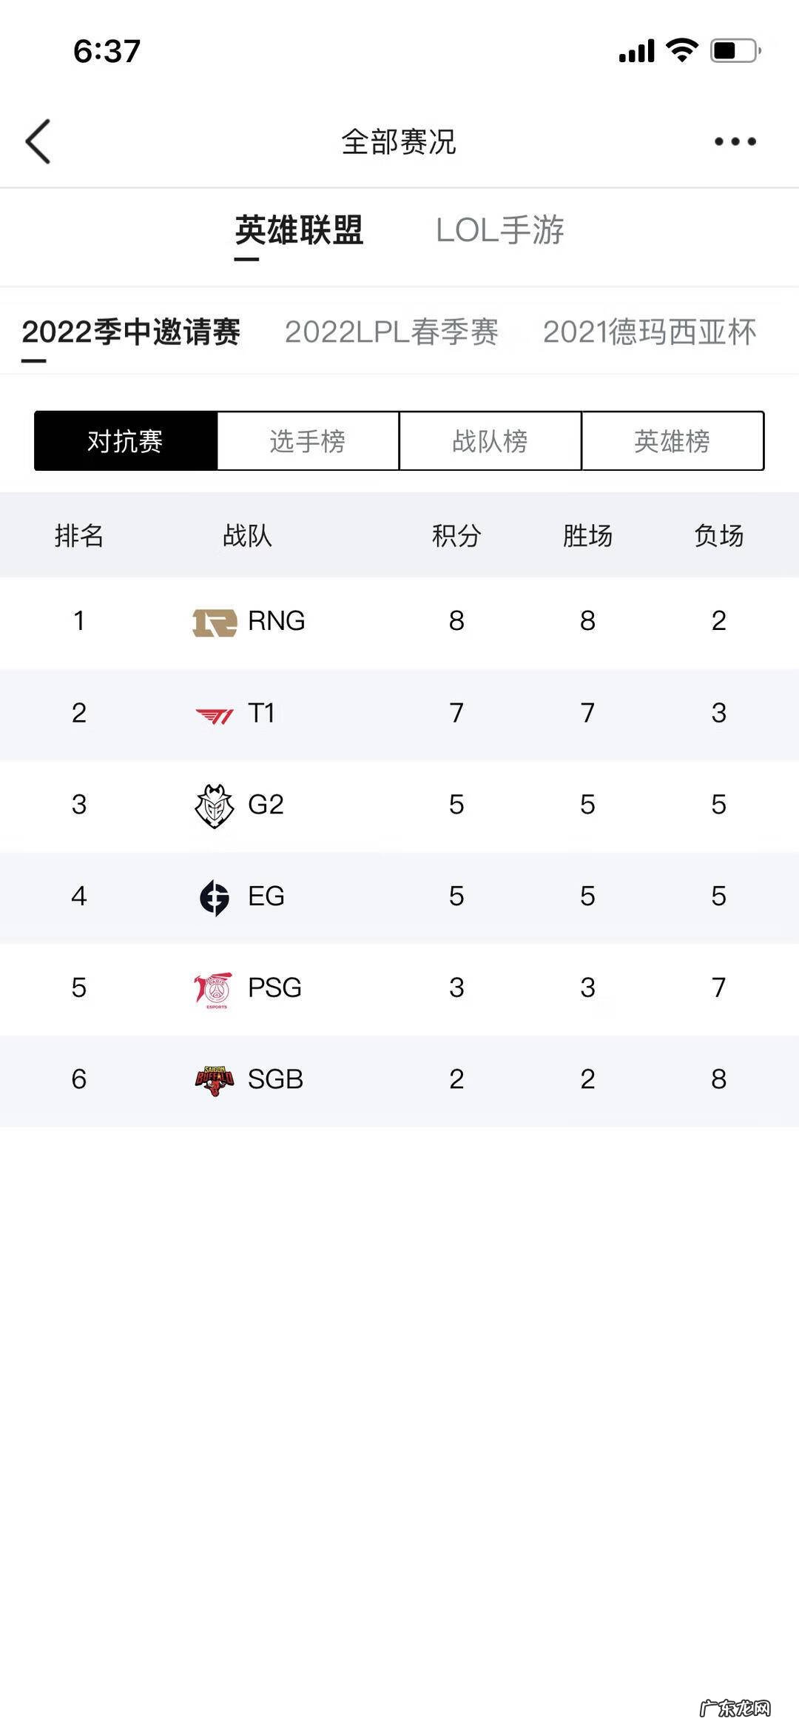Tap the T1 team logo
This screenshot has width=799, height=1730.
[x=215, y=714]
